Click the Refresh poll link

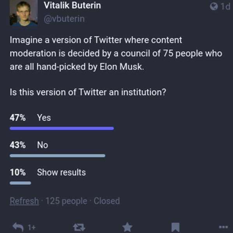24,201
